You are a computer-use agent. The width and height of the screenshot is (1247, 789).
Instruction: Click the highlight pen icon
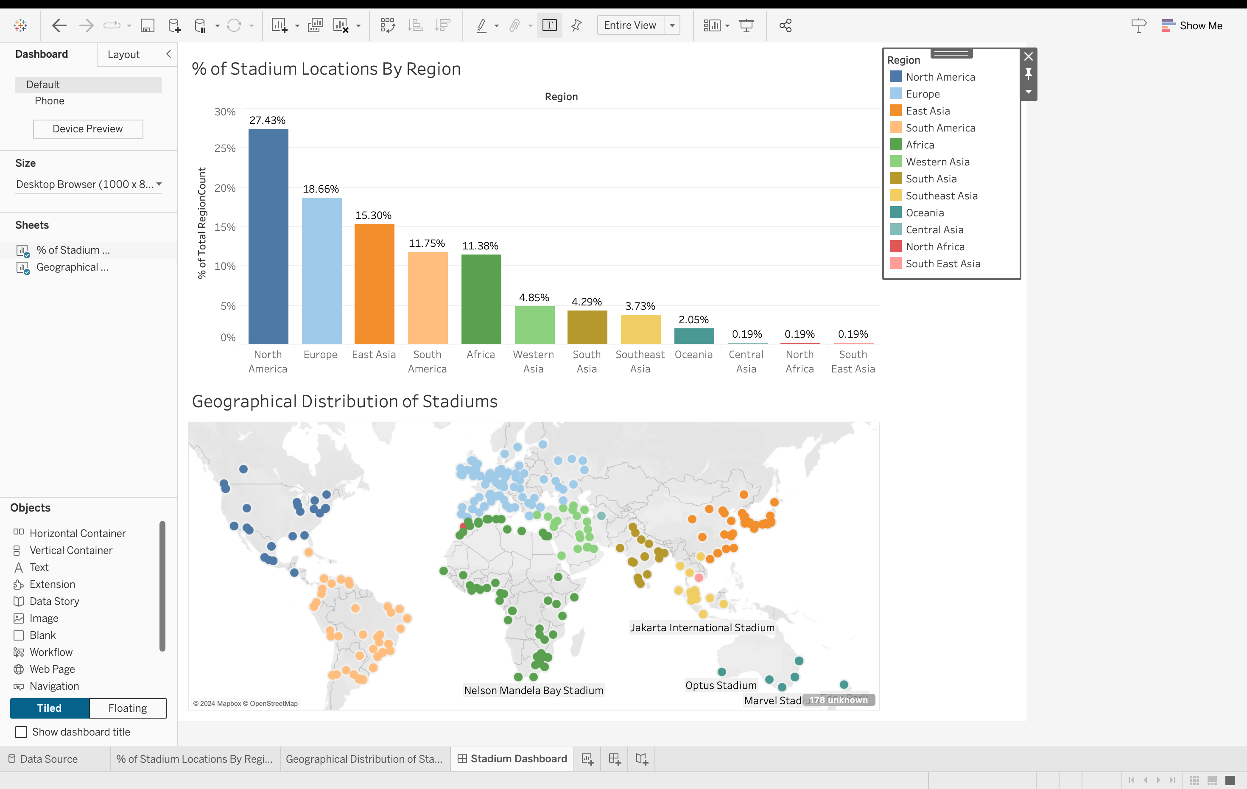481,25
